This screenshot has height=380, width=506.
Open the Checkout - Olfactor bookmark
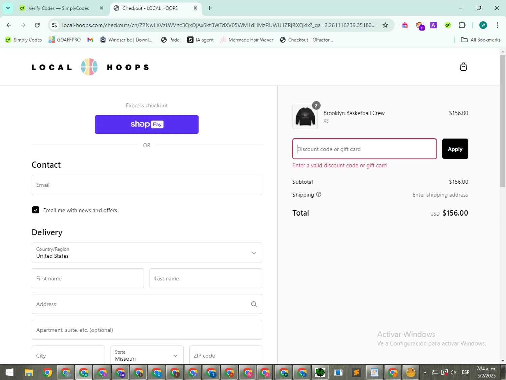click(306, 40)
